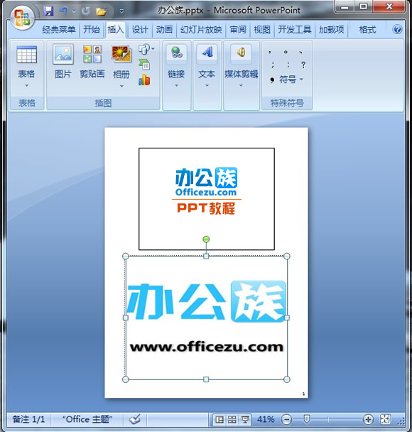Open the Customize Quick Access Toolbar dropdown
412x432 pixels.
click(x=121, y=11)
